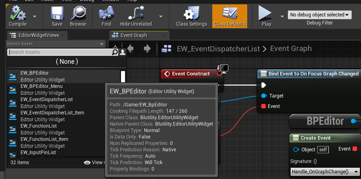The width and height of the screenshot is (361, 179).
Task: Open Play options dropdown arrow
Action: coord(282,16)
